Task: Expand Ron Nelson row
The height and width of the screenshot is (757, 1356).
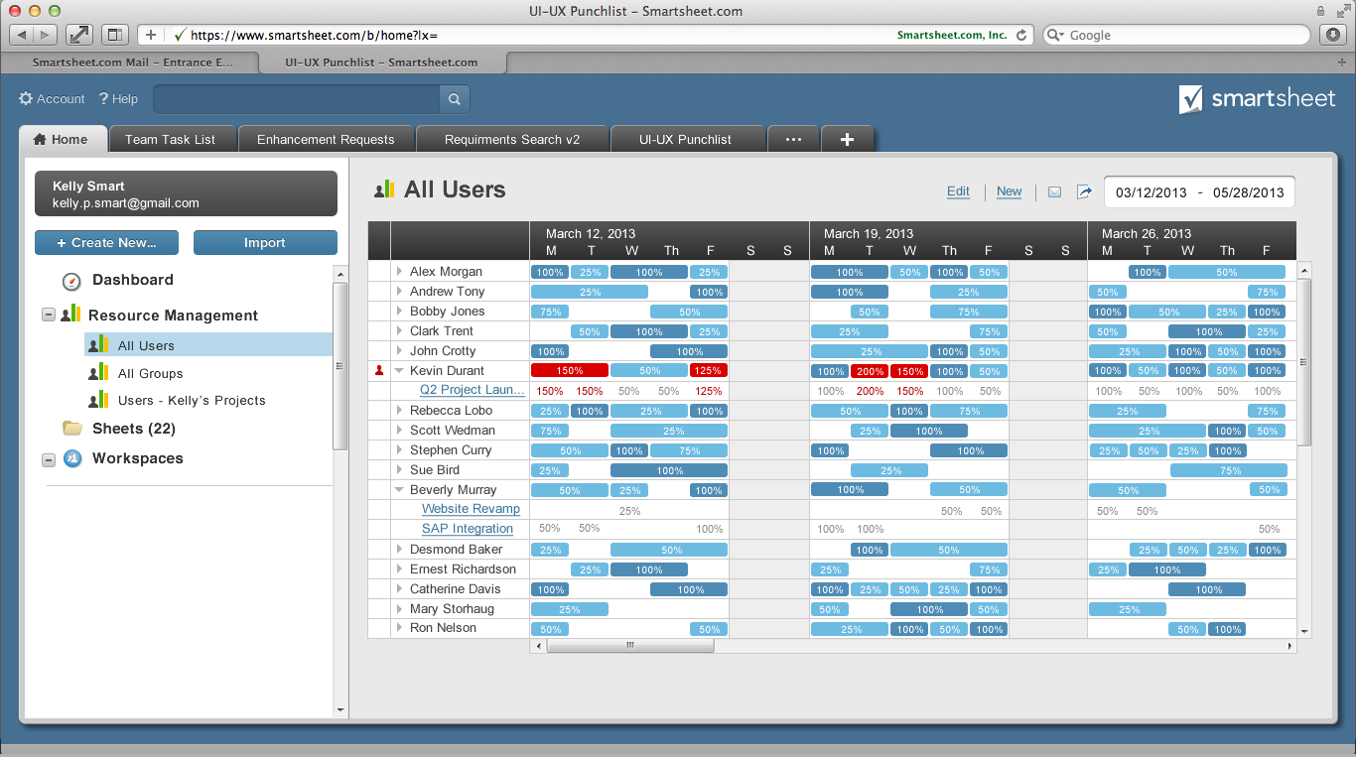Action: click(399, 628)
